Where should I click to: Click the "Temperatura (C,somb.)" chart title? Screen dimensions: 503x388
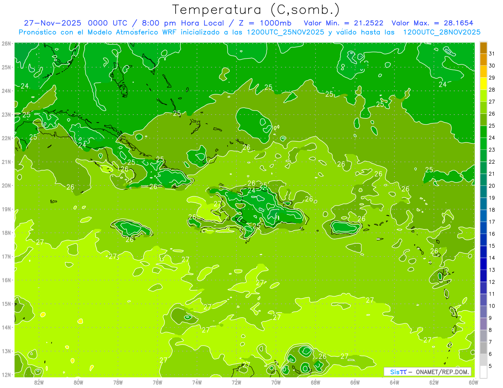click(255, 10)
